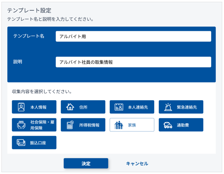Image resolution: width=224 pixels, height=174 pixels.
Task: Click the calculator icon for 所得税情報
Action: click(70, 125)
